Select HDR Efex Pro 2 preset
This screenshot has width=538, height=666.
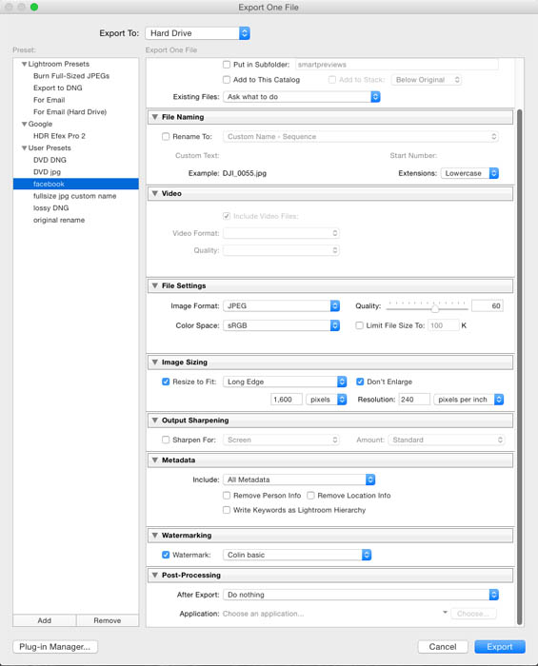coord(59,136)
